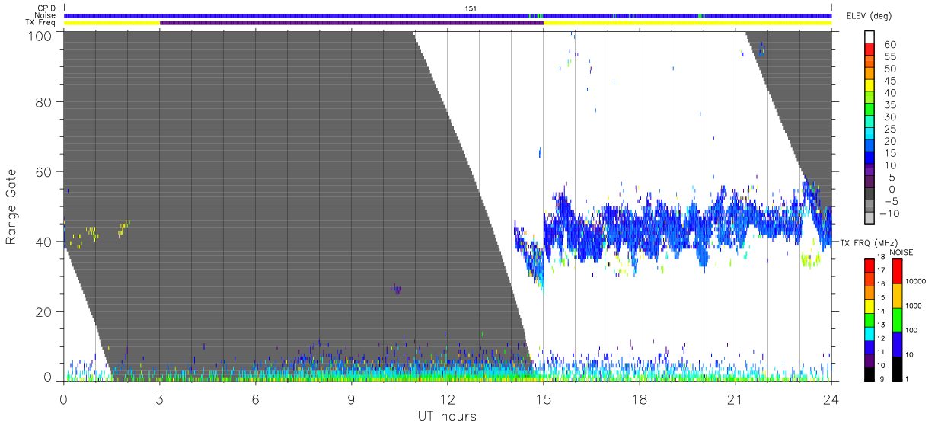Click the CPID value '151'
The width and height of the screenshot is (935, 432).
471,8
